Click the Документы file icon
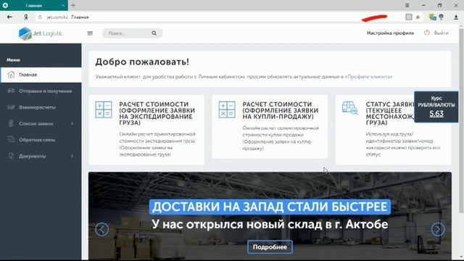The width and height of the screenshot is (464, 261). (x=11, y=156)
